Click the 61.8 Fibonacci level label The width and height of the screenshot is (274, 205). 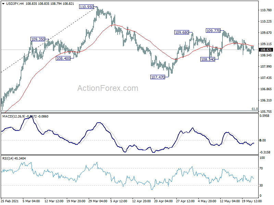254,109
